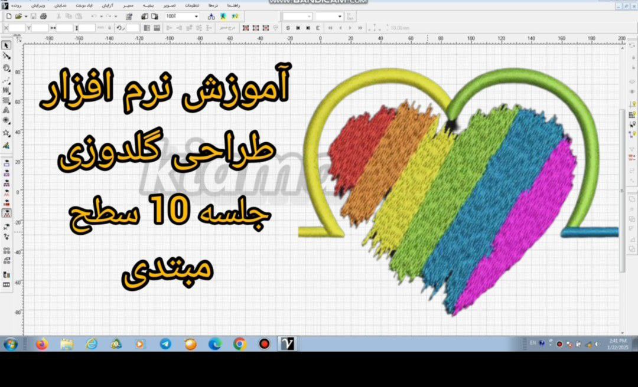The height and width of the screenshot is (387, 638).
Task: Open the راهنما (Help) menu
Action: (233, 5)
